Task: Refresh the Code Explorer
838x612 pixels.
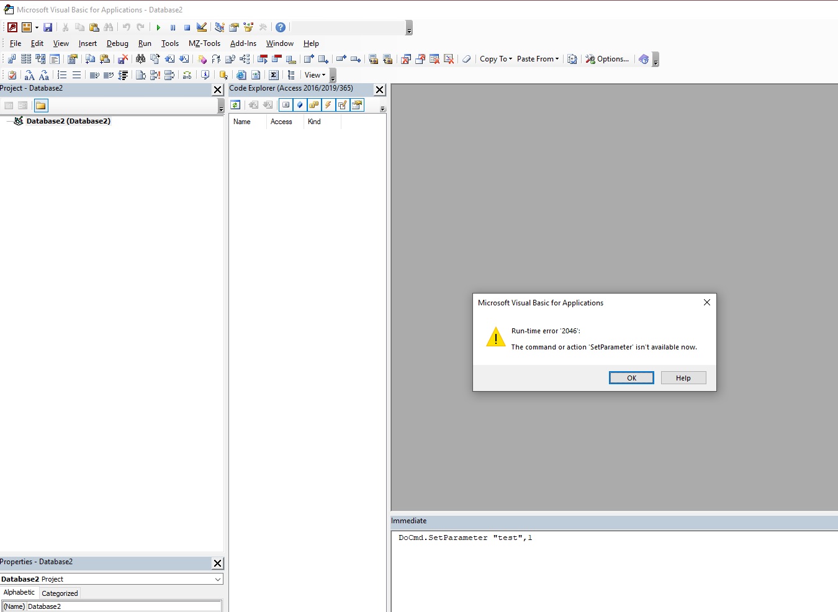Action: [235, 105]
